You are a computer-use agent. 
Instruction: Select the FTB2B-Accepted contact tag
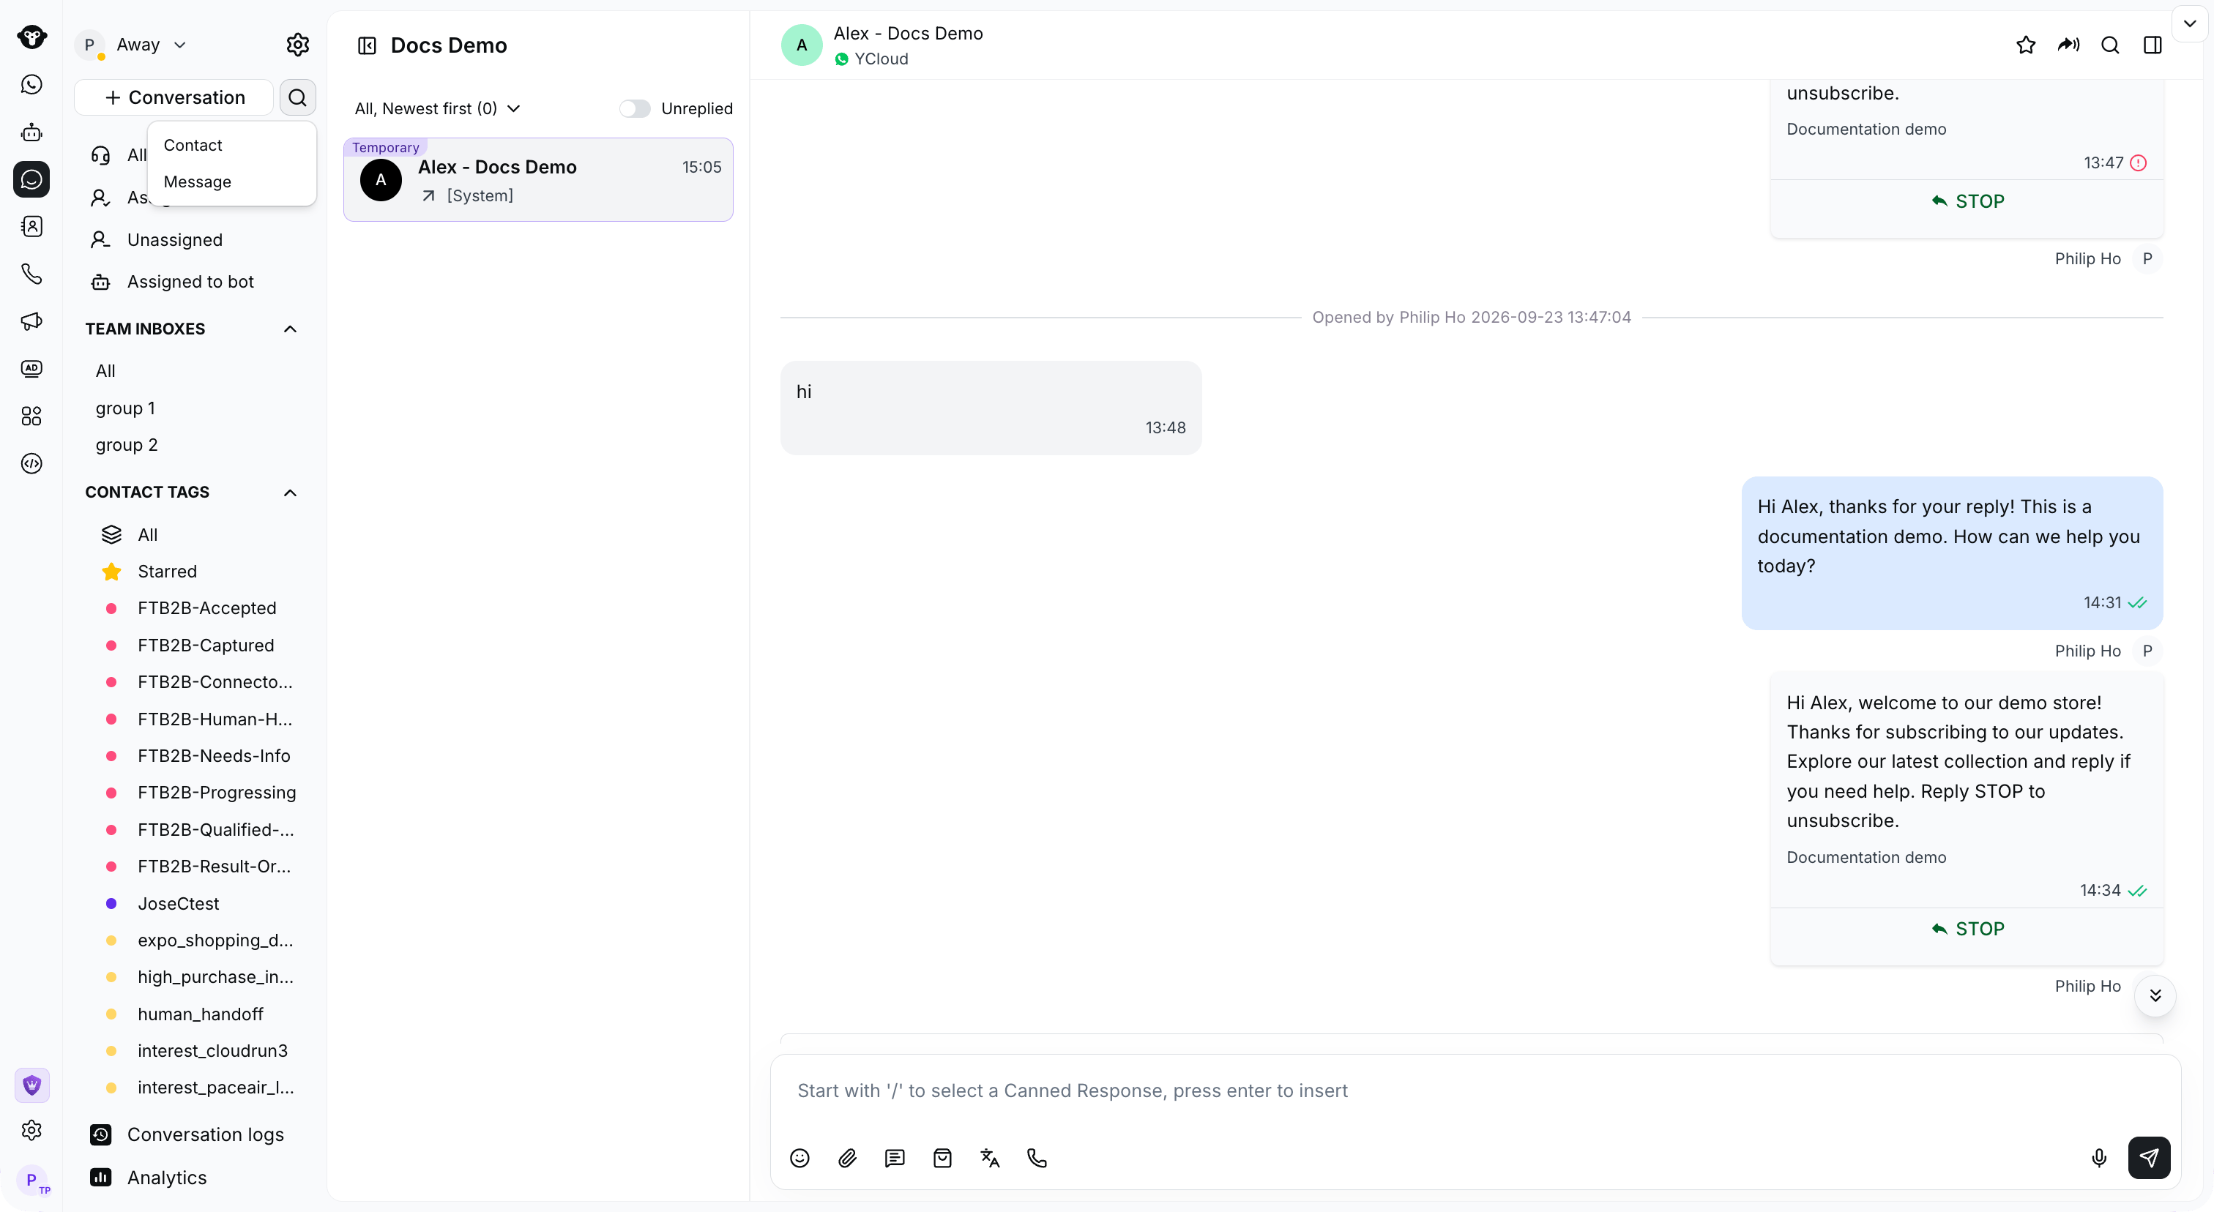pyautogui.click(x=207, y=608)
